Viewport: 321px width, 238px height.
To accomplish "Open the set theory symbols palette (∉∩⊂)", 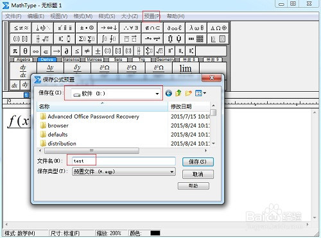I will pos(152,28).
